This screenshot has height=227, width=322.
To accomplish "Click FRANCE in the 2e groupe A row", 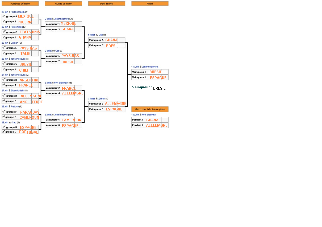I will pyautogui.click(x=26, y=85).
